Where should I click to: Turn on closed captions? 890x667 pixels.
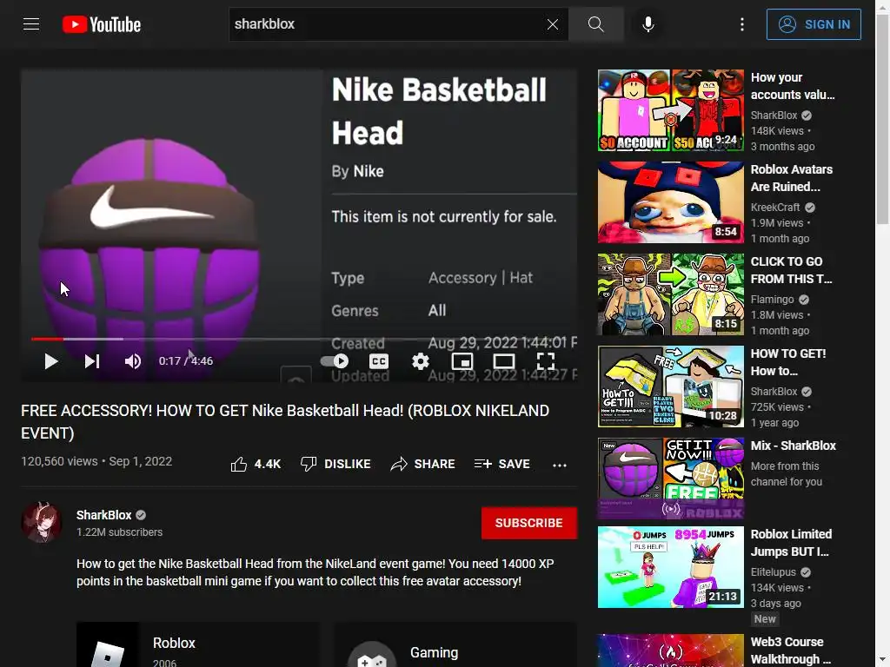pos(379,361)
